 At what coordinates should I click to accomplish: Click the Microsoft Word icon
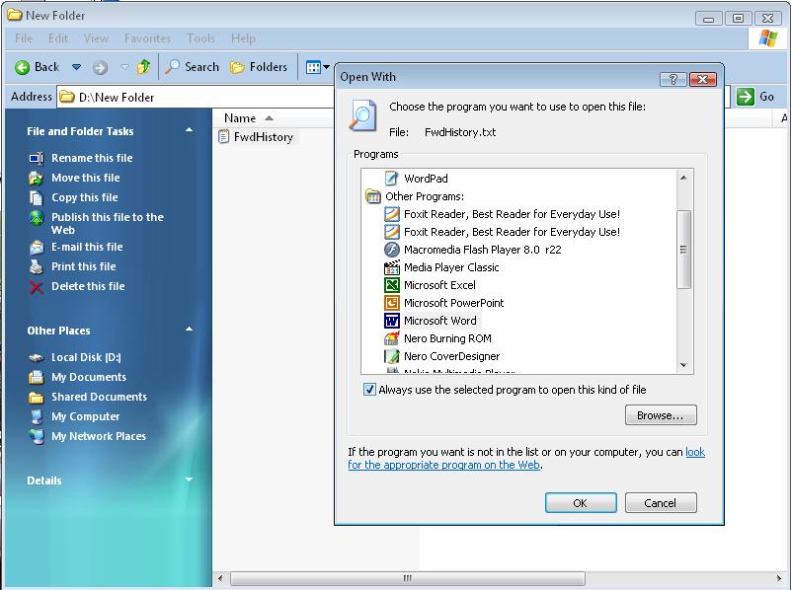tap(391, 321)
